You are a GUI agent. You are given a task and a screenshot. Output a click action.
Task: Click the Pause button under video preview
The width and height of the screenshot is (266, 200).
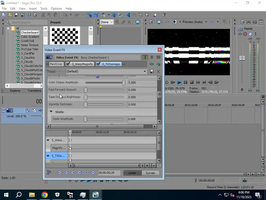pyautogui.click(x=185, y=83)
